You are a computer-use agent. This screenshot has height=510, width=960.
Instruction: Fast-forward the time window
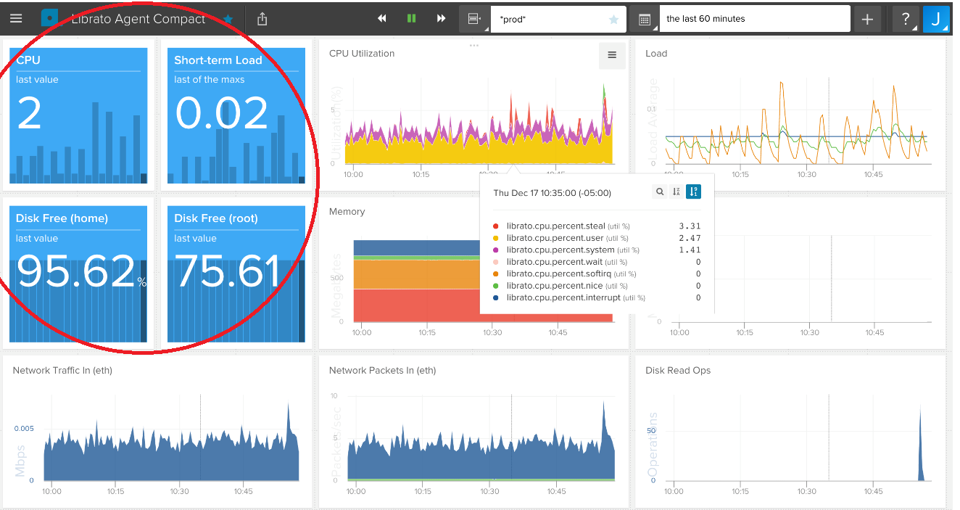click(x=441, y=19)
